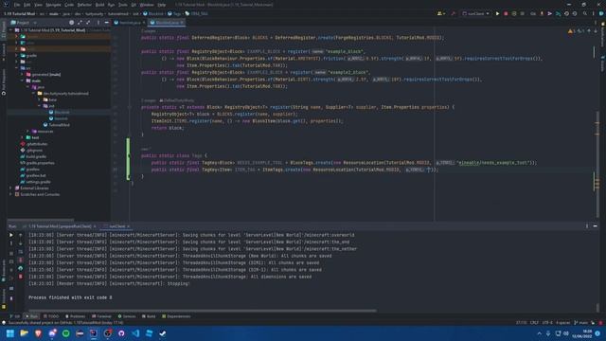
Task: Click the warnings indicator in editor corner
Action: click(x=572, y=31)
